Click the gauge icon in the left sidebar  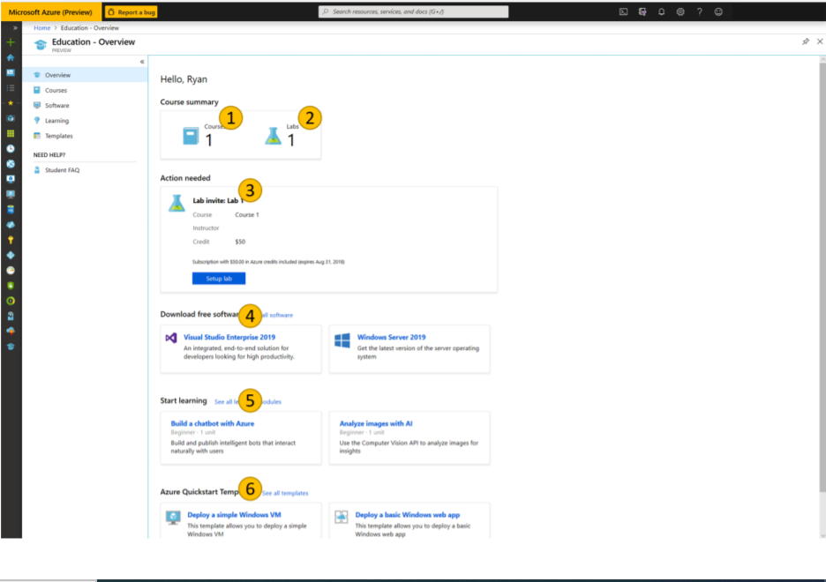[11, 271]
